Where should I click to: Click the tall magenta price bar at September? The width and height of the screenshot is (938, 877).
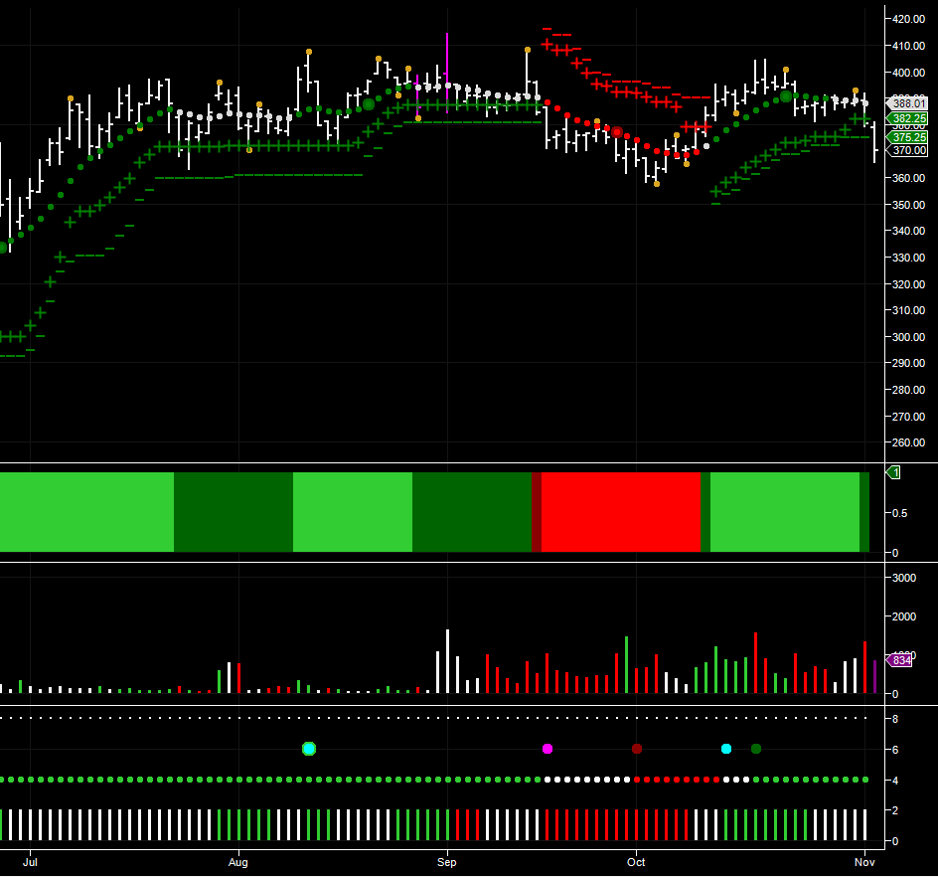pos(447,73)
